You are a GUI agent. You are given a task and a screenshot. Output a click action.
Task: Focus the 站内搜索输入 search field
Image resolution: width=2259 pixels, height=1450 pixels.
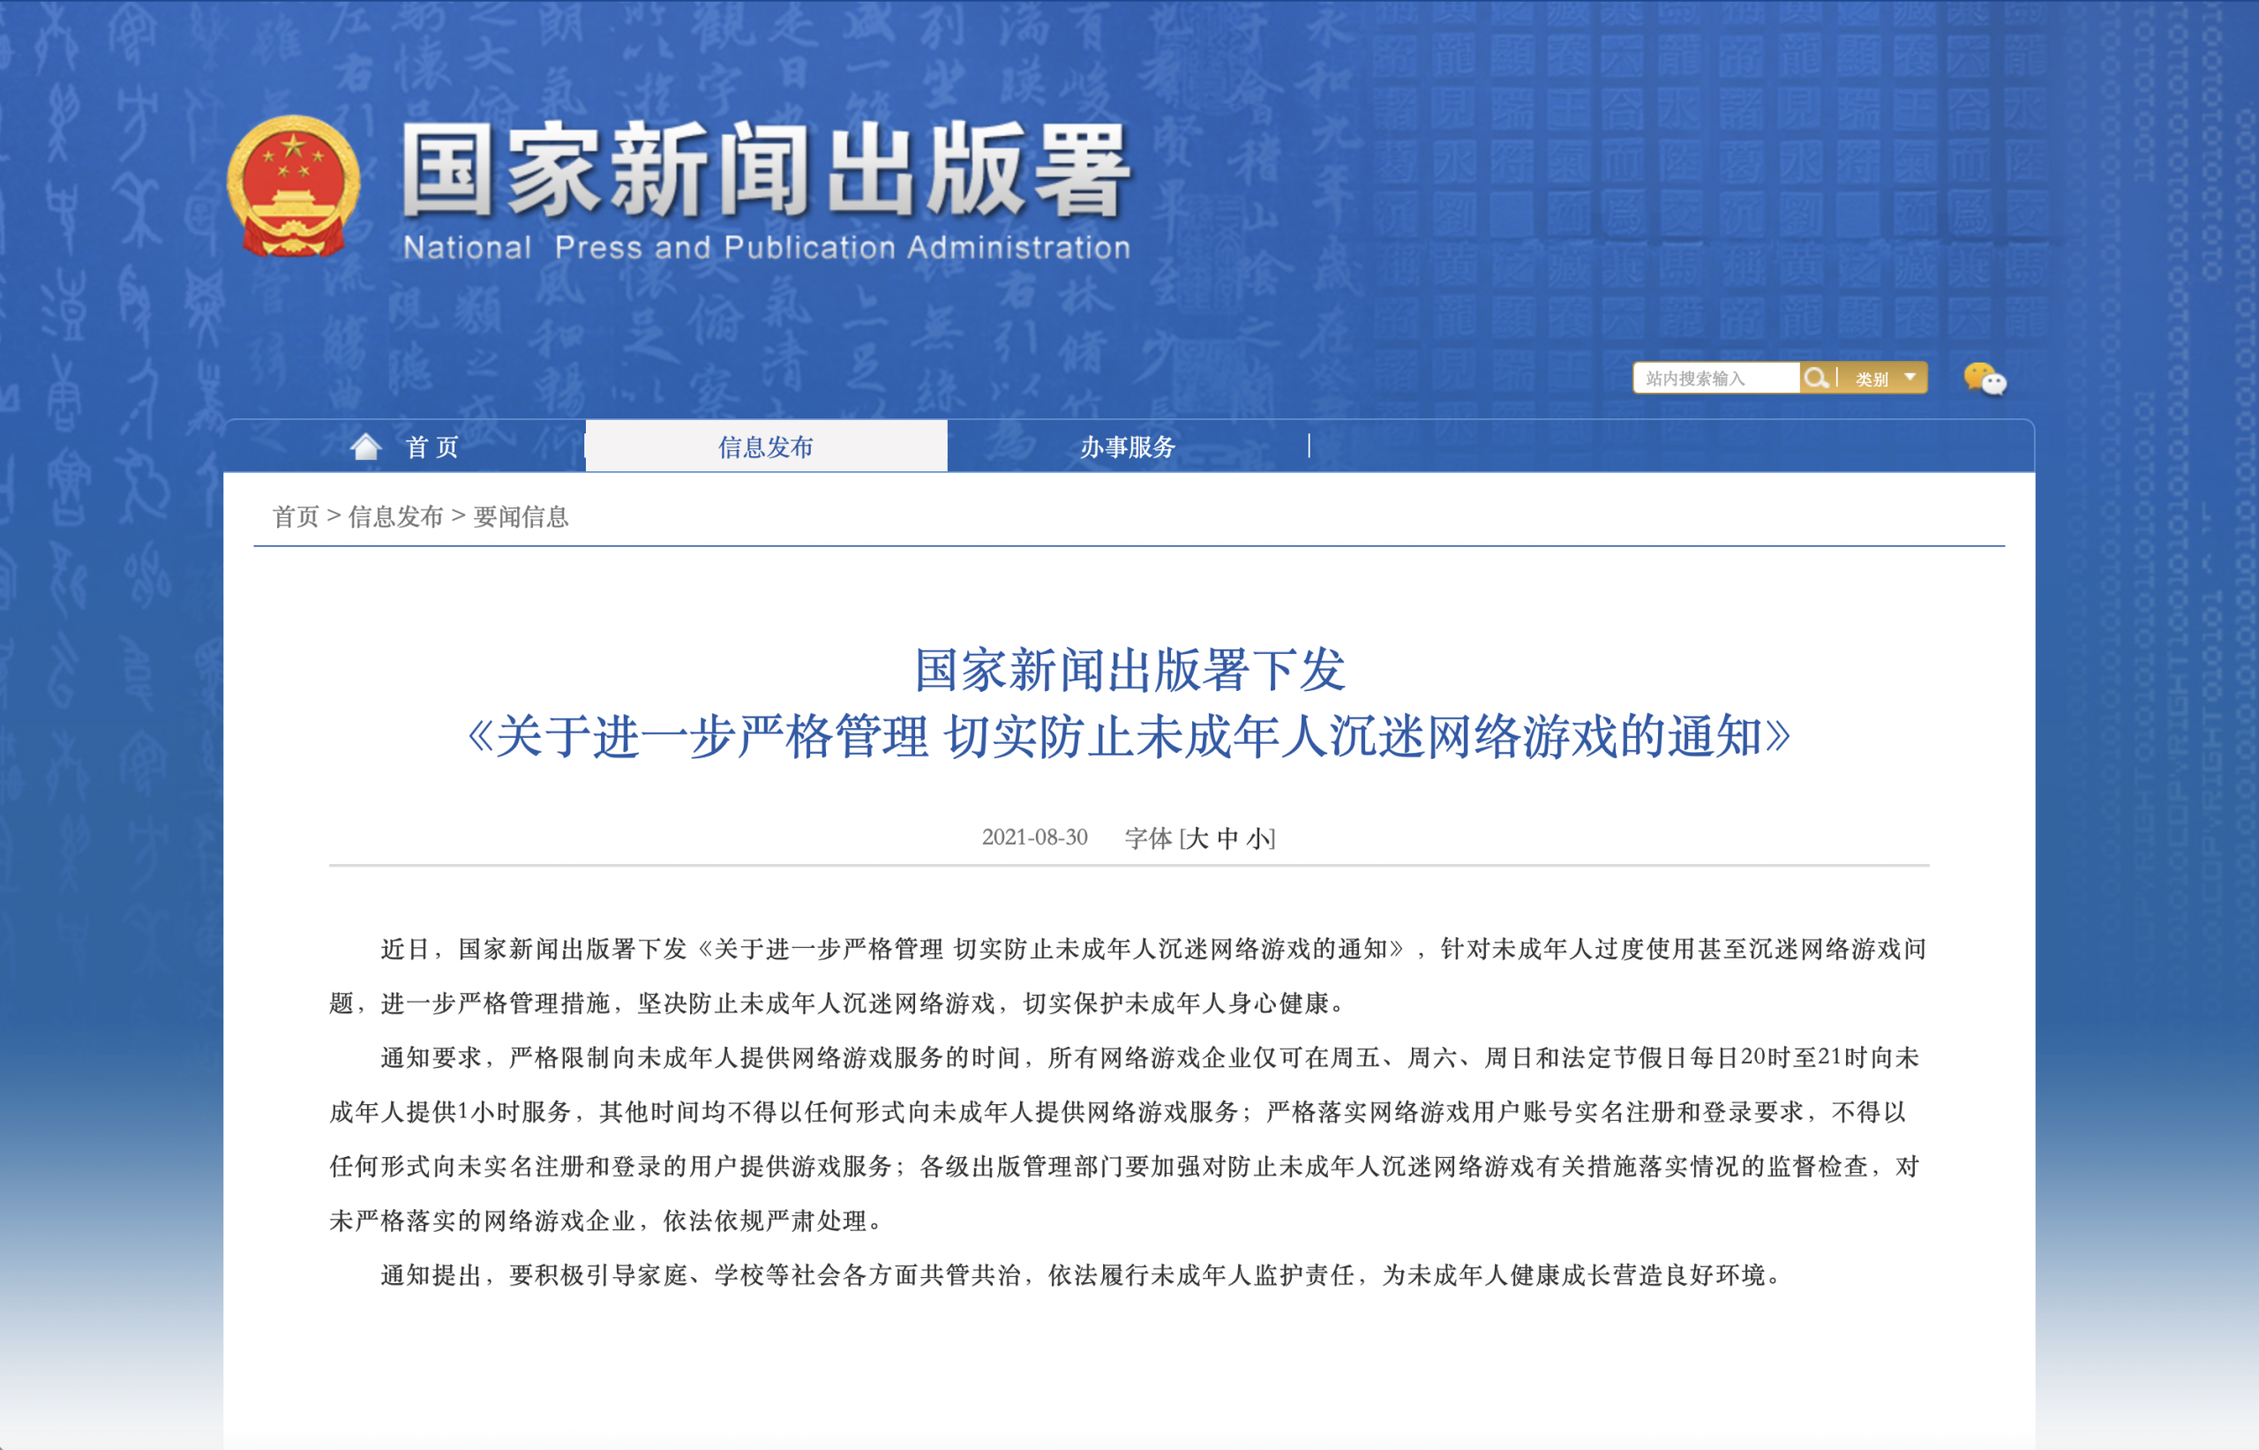(x=1715, y=379)
